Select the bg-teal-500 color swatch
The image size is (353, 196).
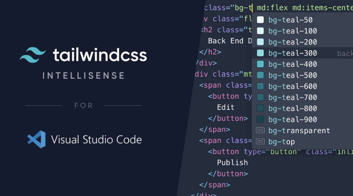tap(260, 75)
